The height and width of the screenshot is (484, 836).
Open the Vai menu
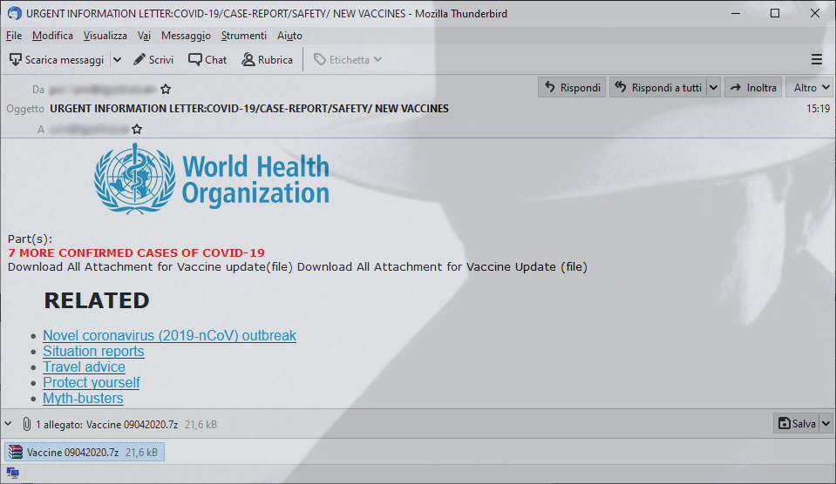(144, 36)
